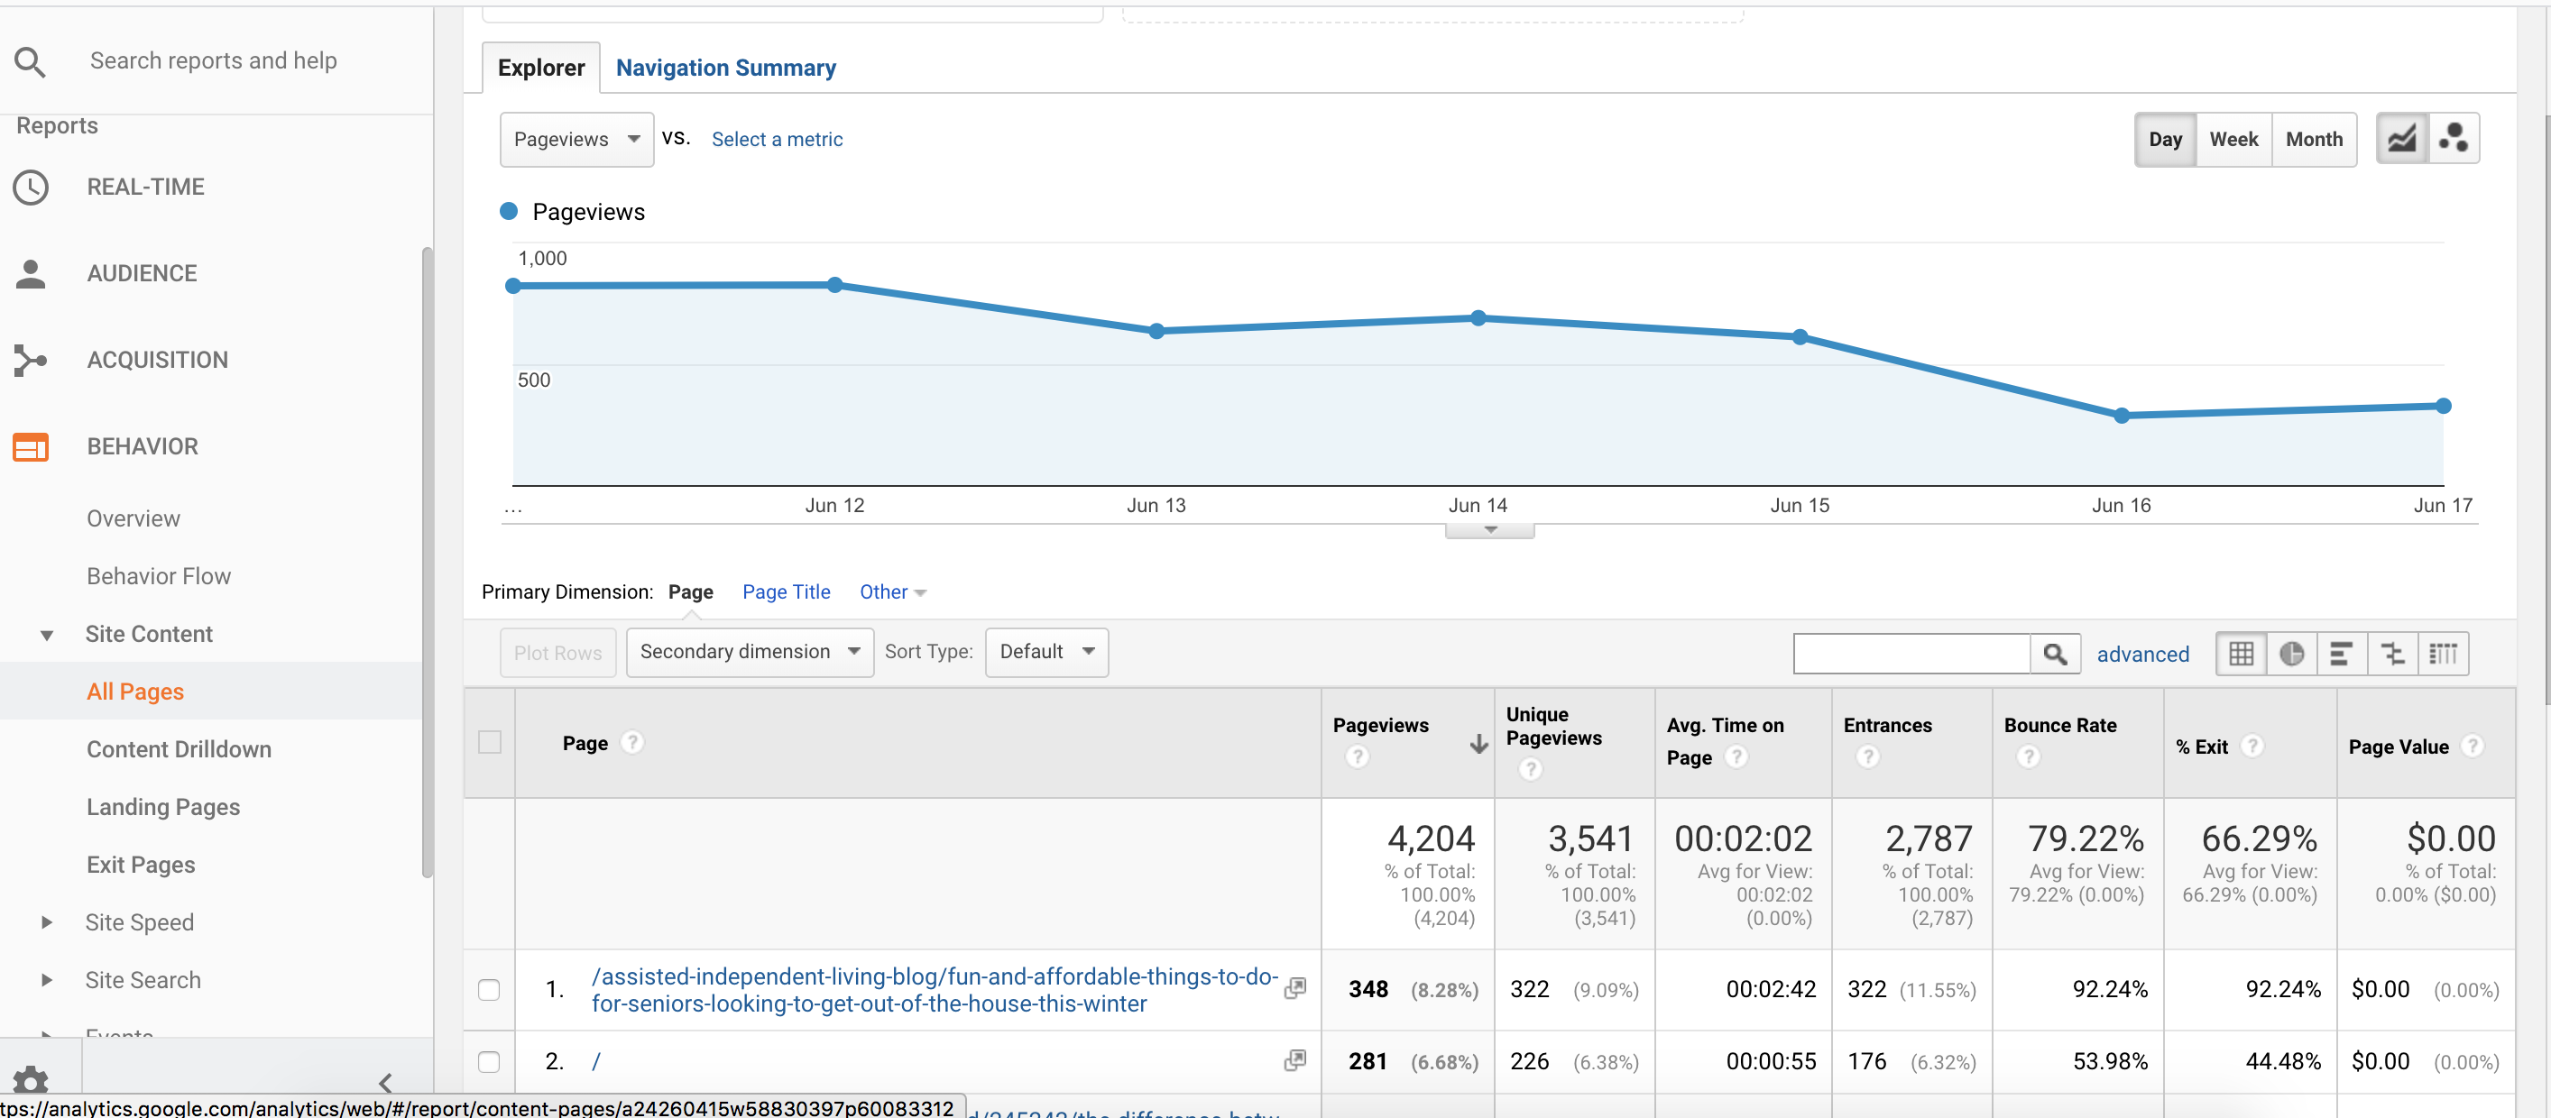
Task: Open the Pageviews metric dropdown
Action: pos(576,140)
